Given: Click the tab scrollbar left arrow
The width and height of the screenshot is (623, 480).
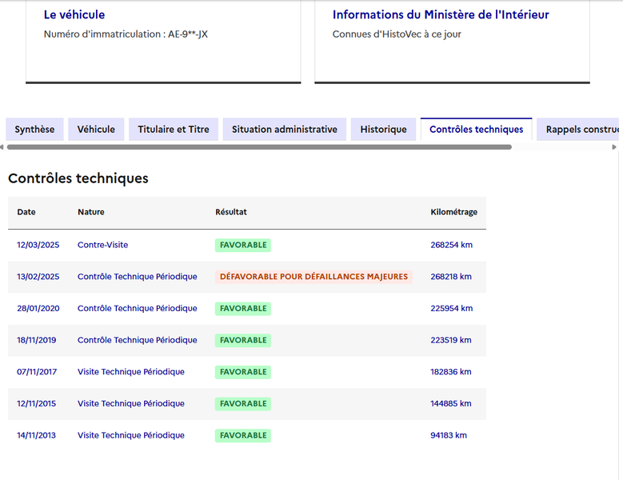Looking at the screenshot, I should coord(2,147).
